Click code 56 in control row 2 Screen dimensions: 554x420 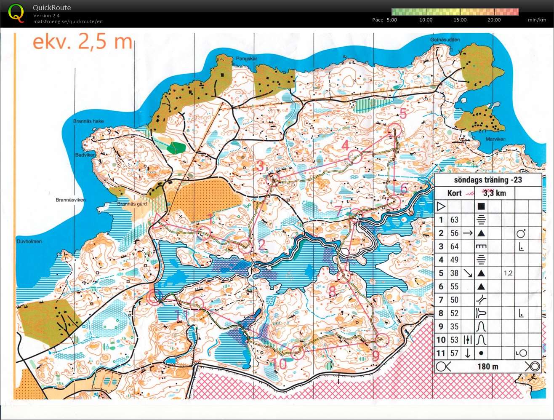[454, 233]
